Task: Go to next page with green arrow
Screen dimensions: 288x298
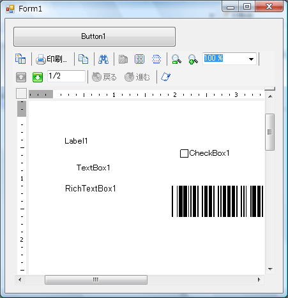Action: click(x=38, y=77)
